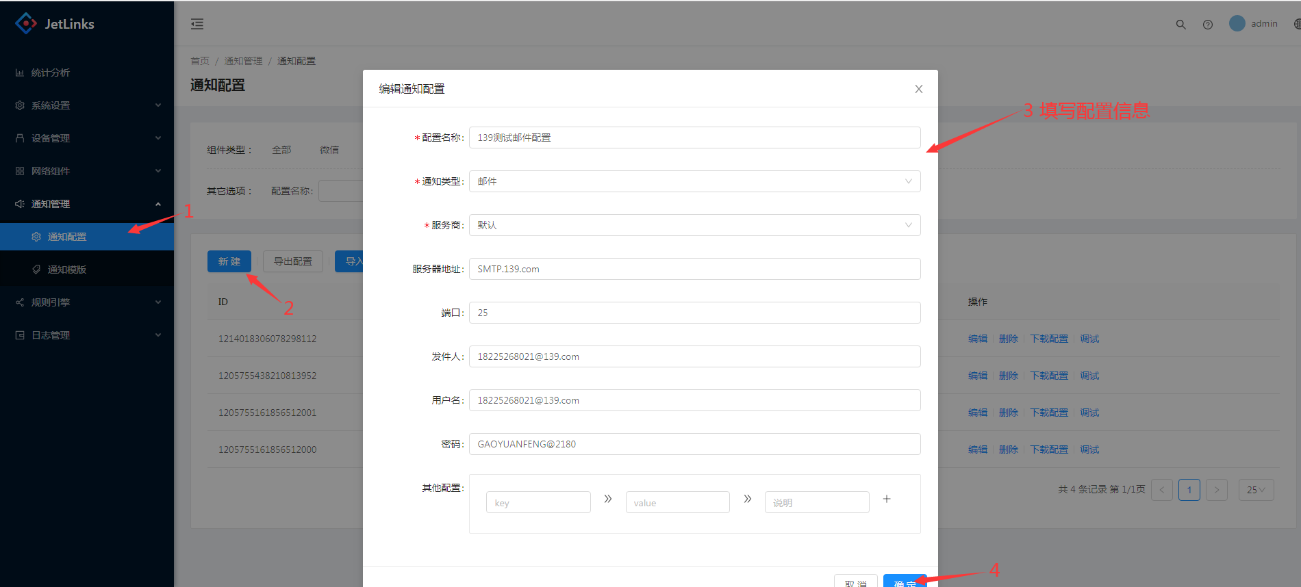Open the 服务商 dropdown
Image resolution: width=1301 pixels, height=587 pixels.
[694, 225]
